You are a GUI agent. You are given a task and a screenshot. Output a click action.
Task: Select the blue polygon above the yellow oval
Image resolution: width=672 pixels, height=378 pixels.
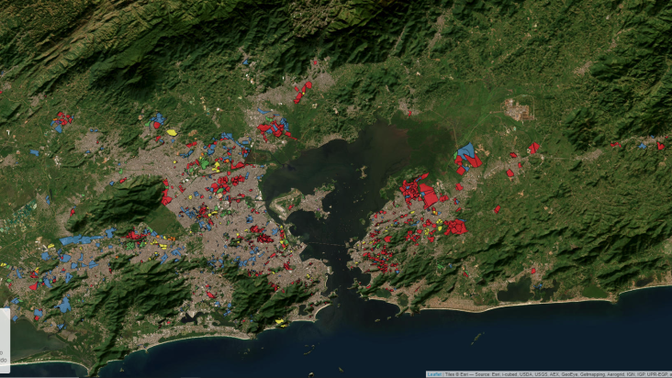point(157,119)
